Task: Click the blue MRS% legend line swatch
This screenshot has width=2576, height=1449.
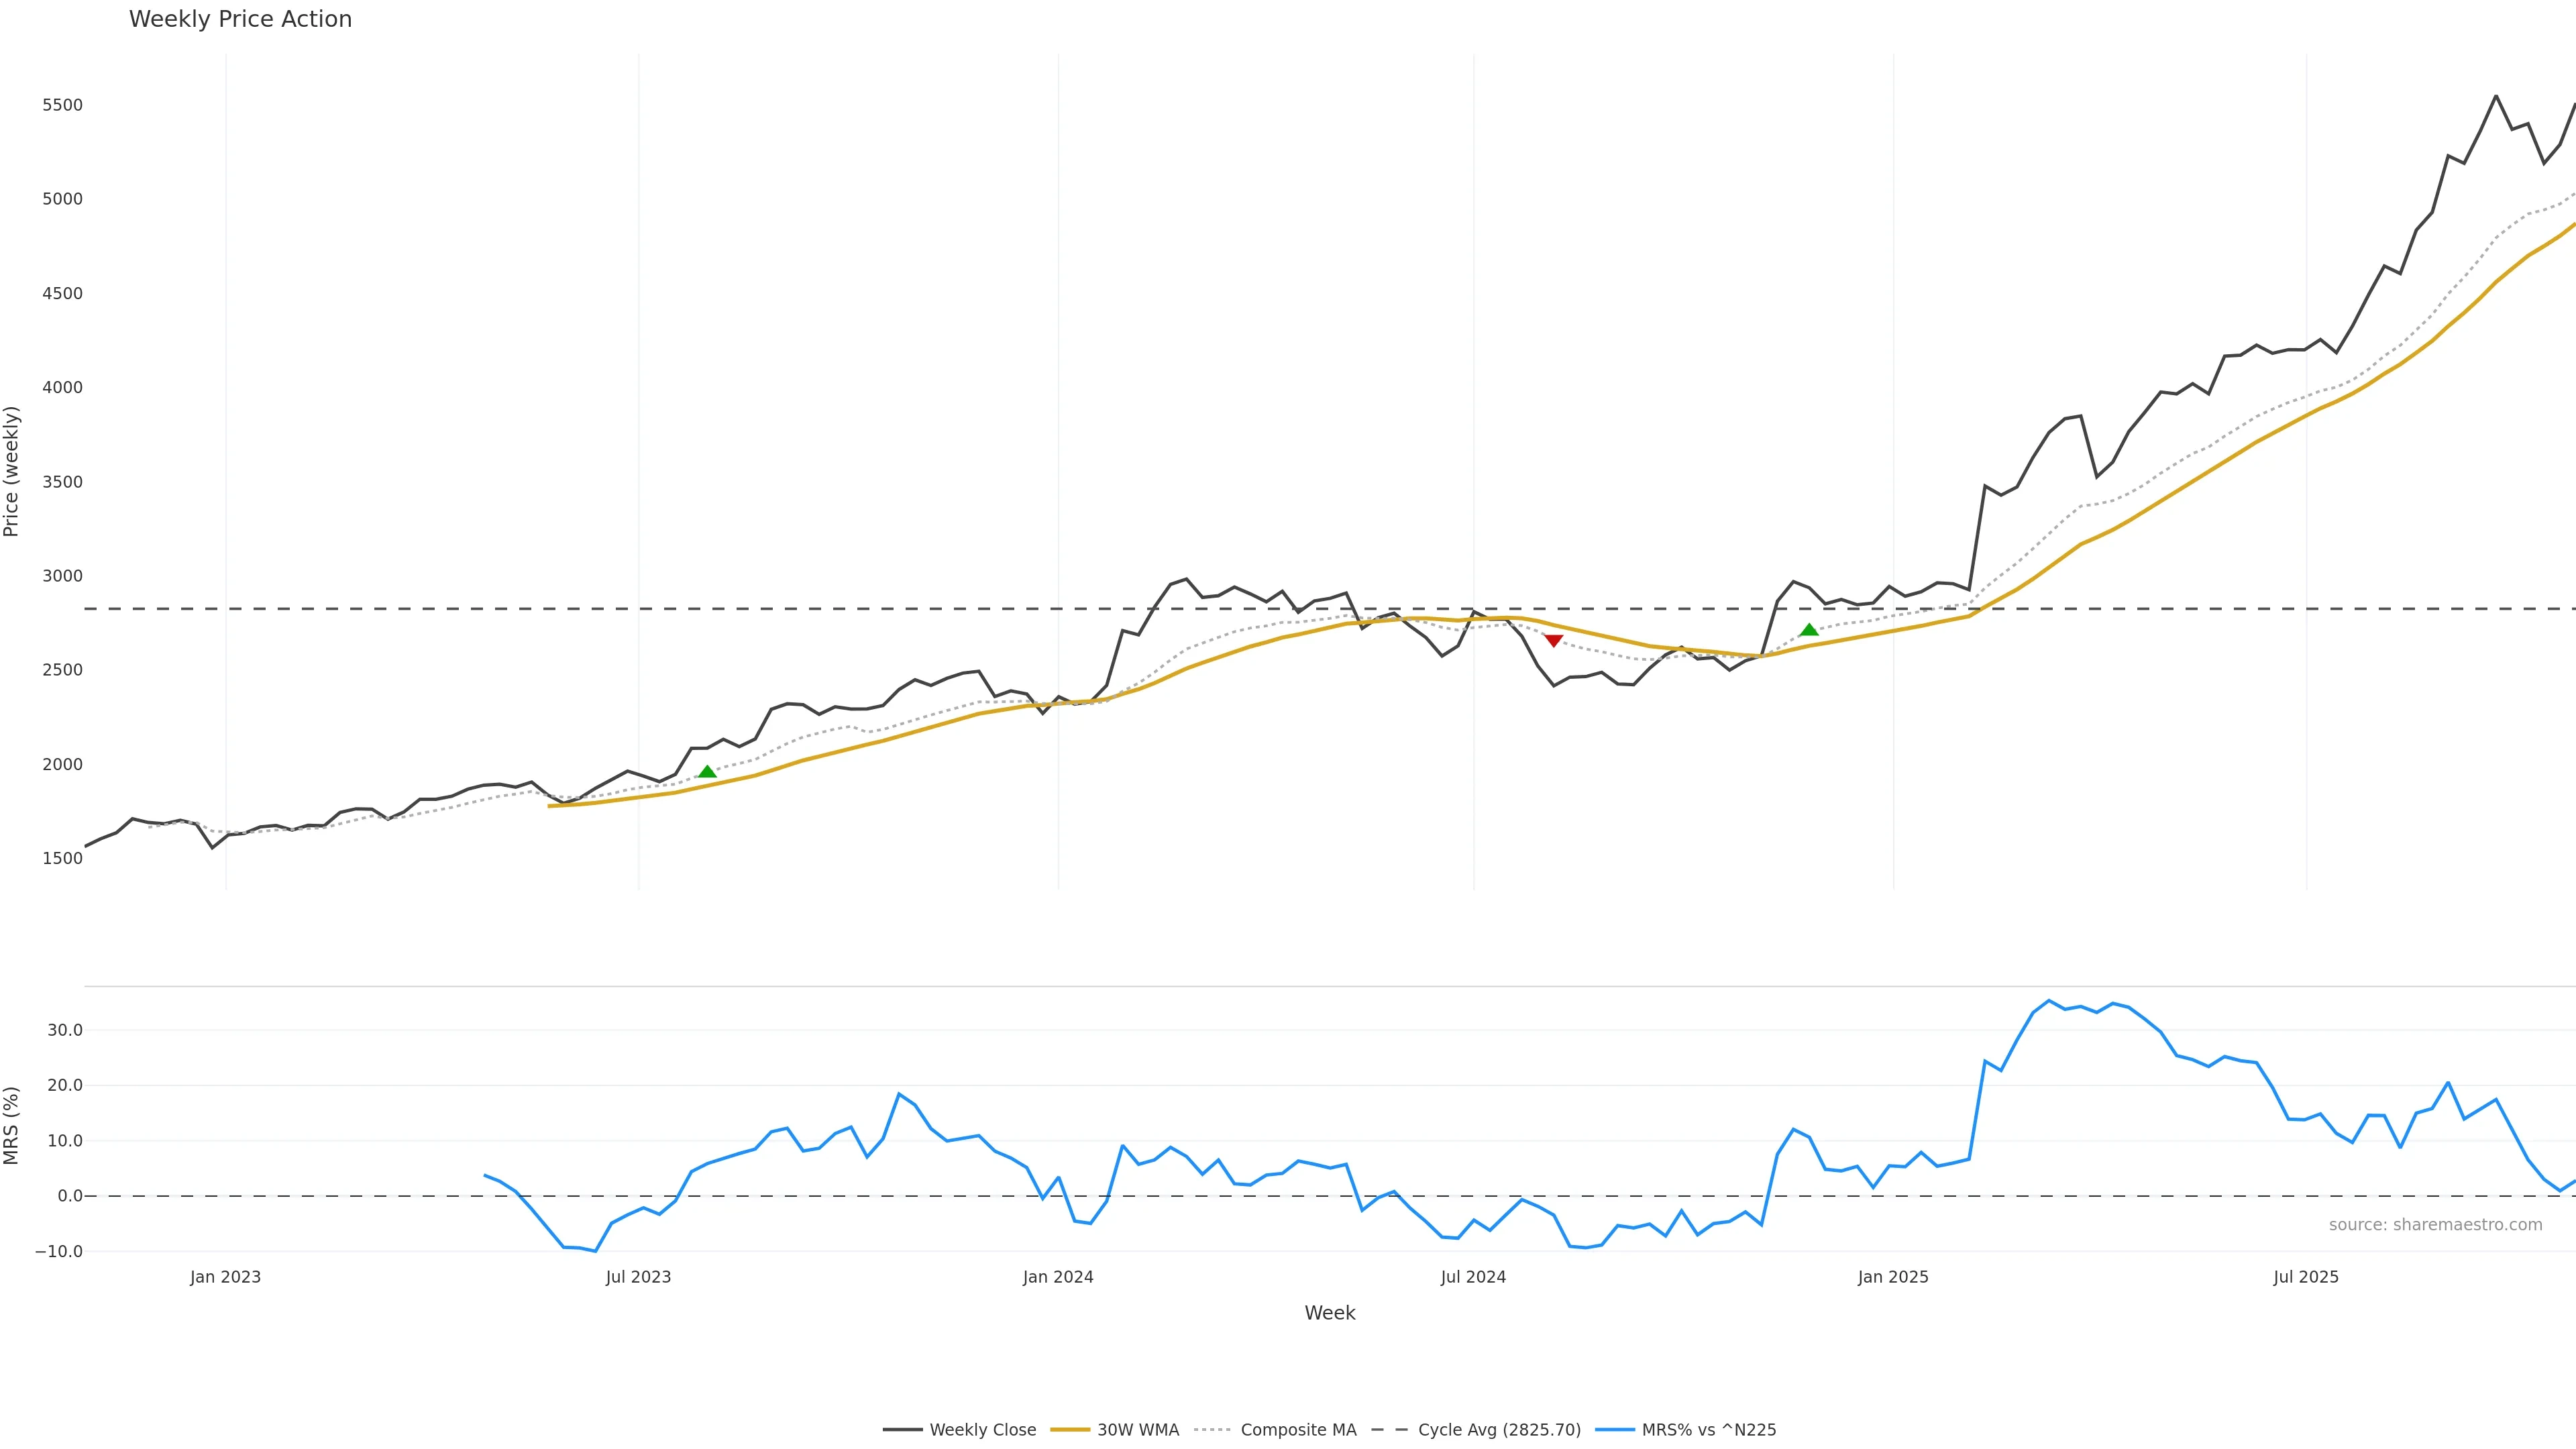Action: (1615, 1430)
